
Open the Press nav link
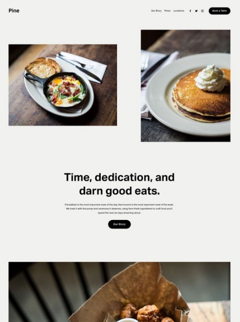pos(167,11)
